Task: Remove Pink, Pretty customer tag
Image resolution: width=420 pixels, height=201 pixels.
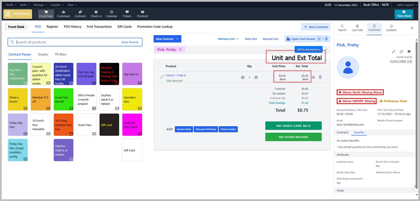Action: (180, 49)
